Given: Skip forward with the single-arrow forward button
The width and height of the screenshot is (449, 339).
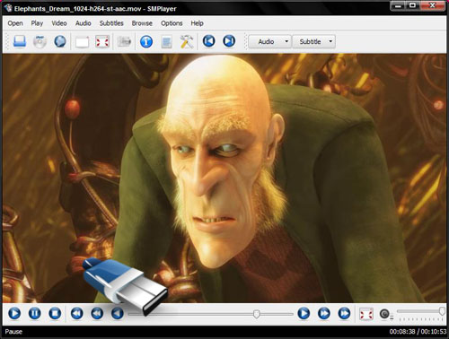Looking at the screenshot, I should pos(304,313).
